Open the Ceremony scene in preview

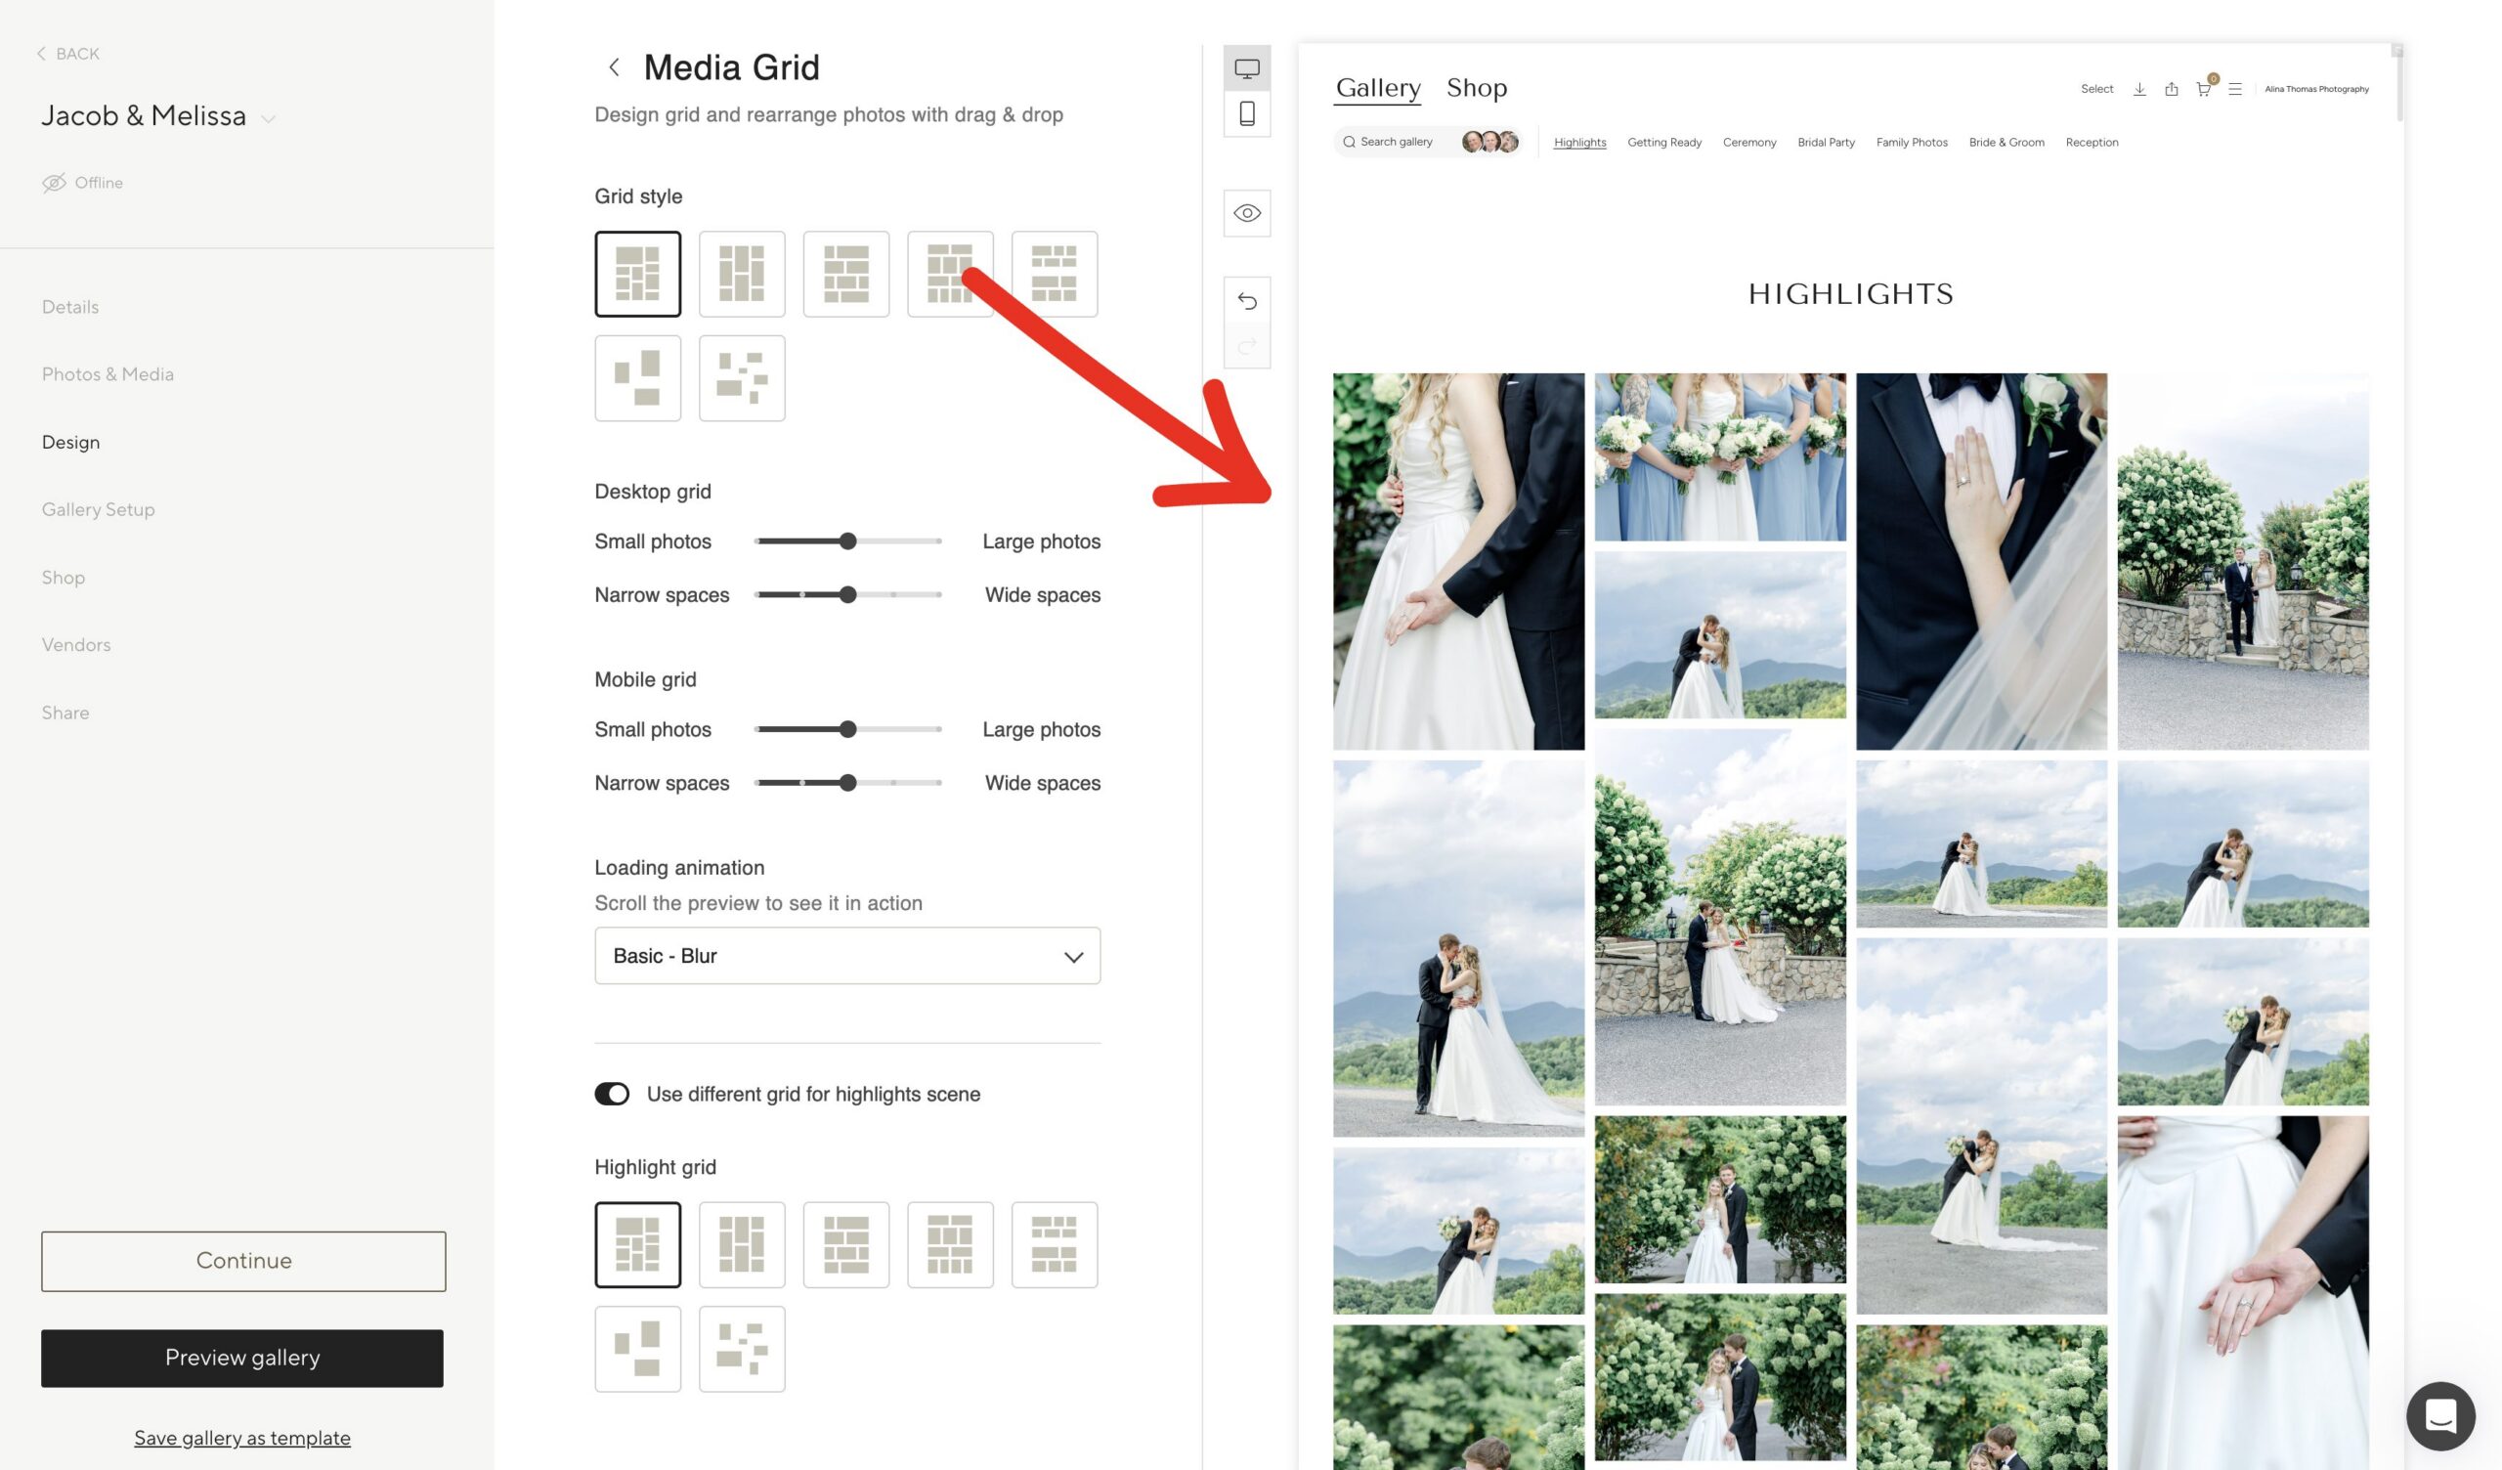point(1748,142)
